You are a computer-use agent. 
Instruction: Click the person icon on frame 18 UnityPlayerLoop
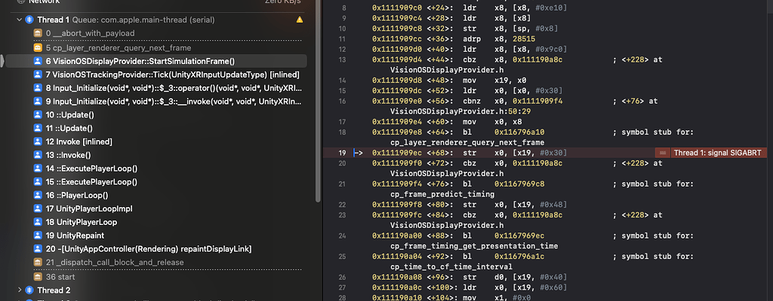tap(38, 223)
